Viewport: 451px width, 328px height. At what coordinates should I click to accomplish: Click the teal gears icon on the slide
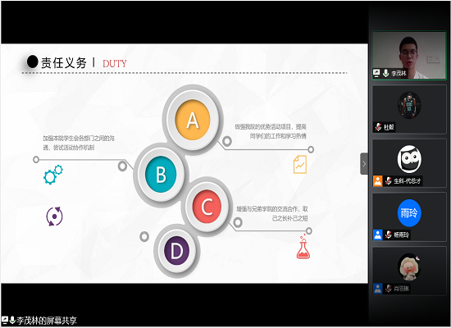tap(53, 175)
